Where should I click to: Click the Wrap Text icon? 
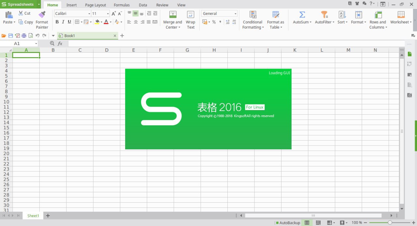click(x=191, y=15)
